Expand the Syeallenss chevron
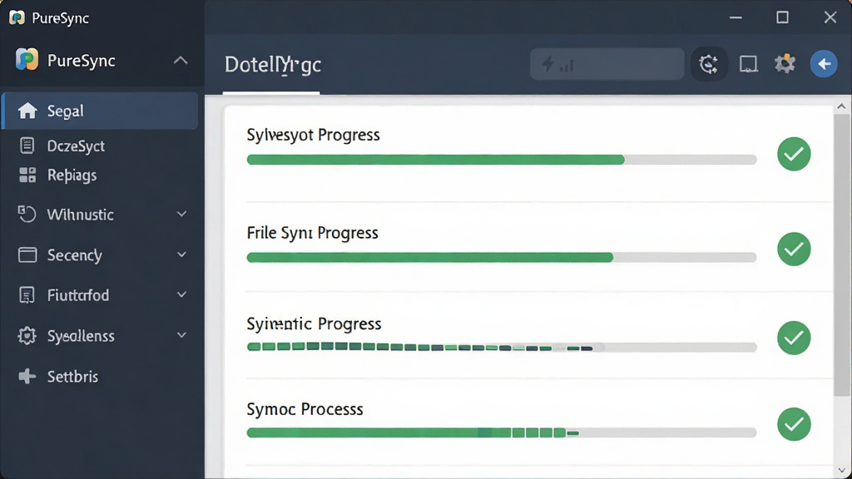852x479 pixels. 181,335
